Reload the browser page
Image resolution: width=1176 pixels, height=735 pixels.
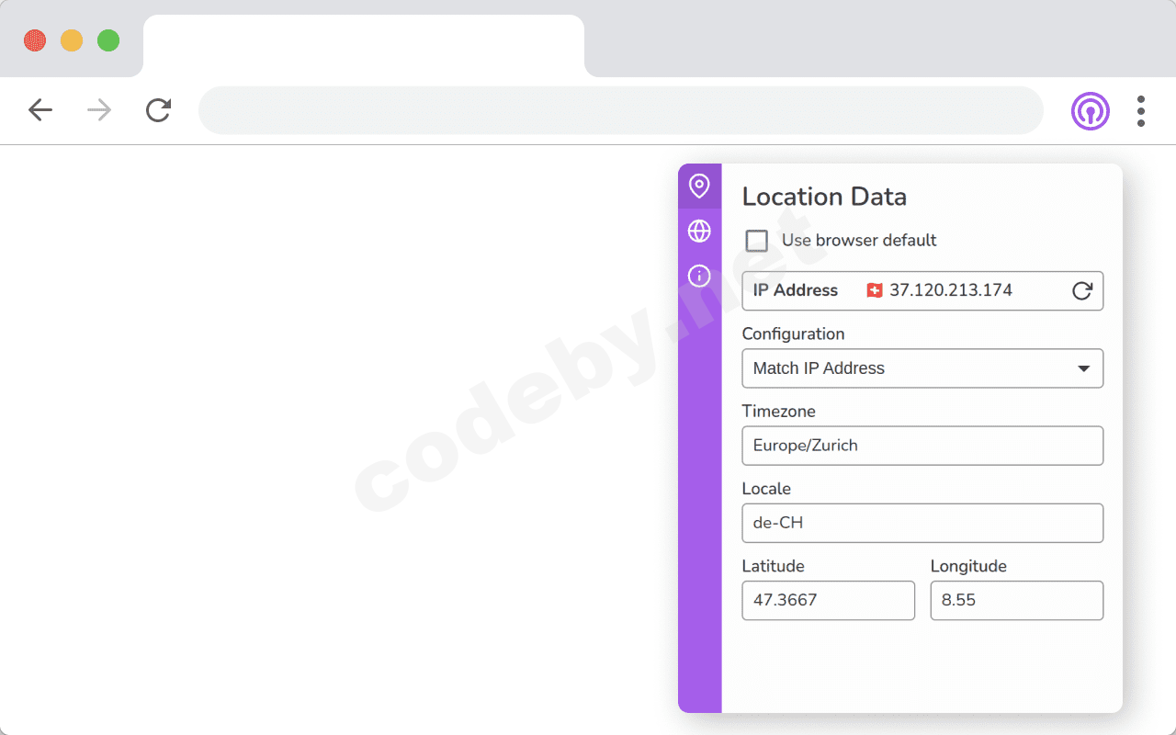pos(158,111)
